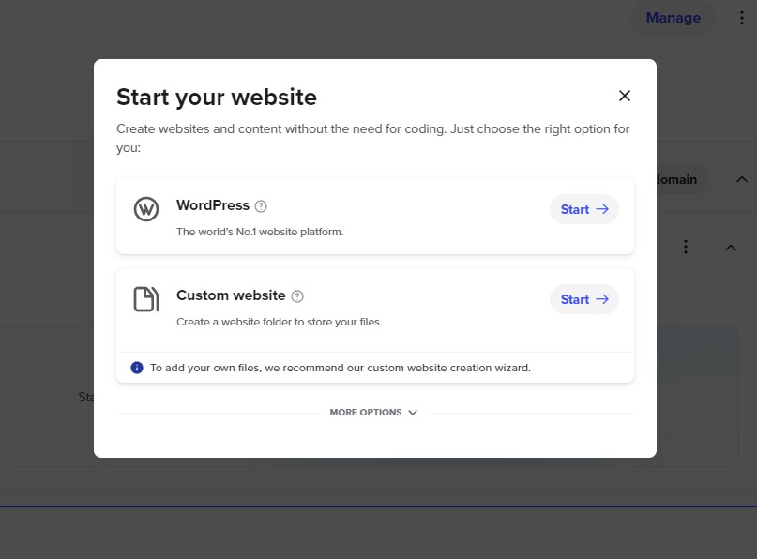Open the three-dot menu in lower section
Image resolution: width=757 pixels, height=559 pixels.
686,248
